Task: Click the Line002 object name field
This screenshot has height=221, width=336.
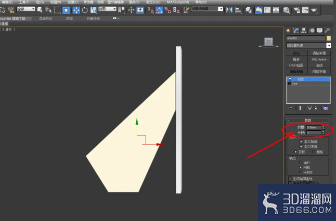Action: [305, 38]
